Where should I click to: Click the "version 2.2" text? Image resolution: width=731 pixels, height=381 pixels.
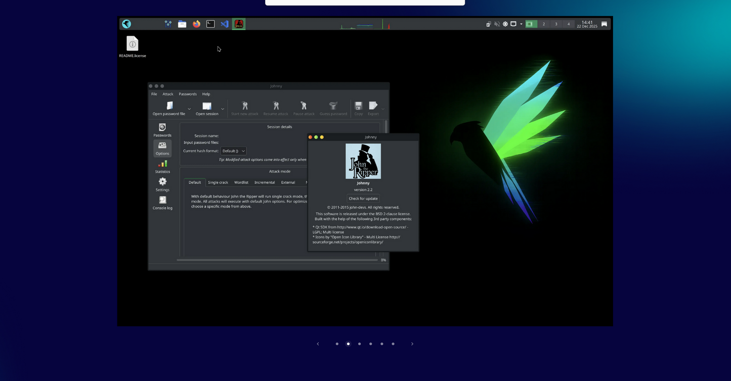pyautogui.click(x=363, y=189)
